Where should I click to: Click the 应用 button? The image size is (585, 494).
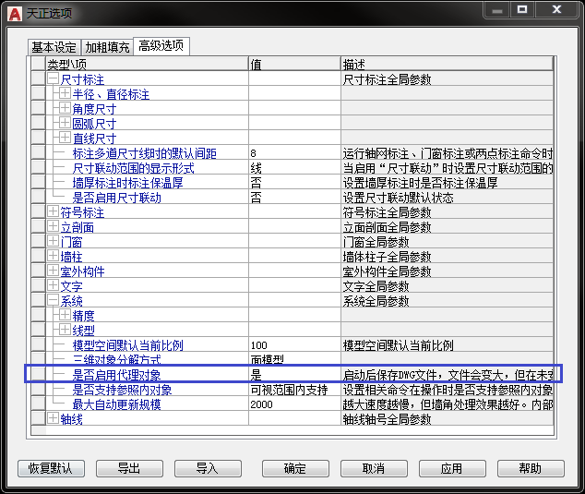[451, 468]
